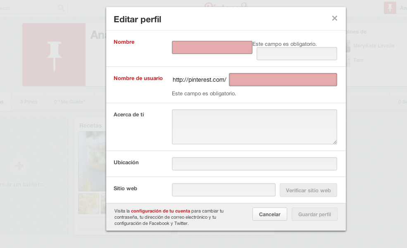Click MaryKate Lavelle's avatar icon

click(348, 46)
